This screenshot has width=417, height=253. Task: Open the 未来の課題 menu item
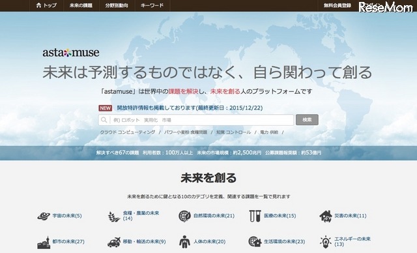[81, 5]
